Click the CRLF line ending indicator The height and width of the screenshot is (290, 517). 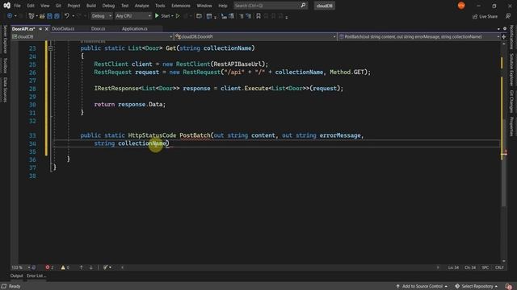(x=499, y=267)
